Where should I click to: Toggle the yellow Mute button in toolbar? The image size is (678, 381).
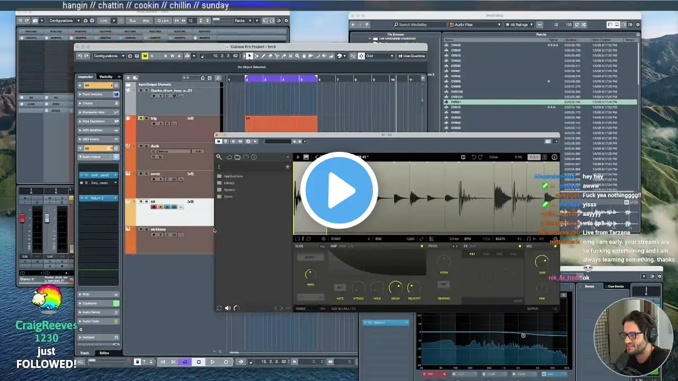click(145, 56)
